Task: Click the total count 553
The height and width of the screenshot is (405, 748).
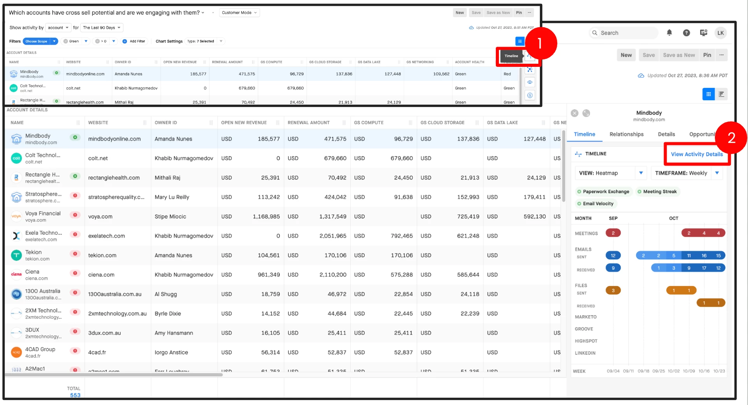Action: pos(75,395)
